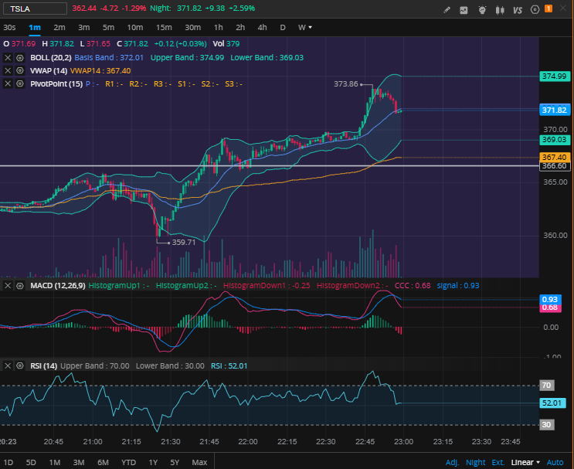Open RSI (14) indicator label
574x469 pixels.
(x=43, y=365)
